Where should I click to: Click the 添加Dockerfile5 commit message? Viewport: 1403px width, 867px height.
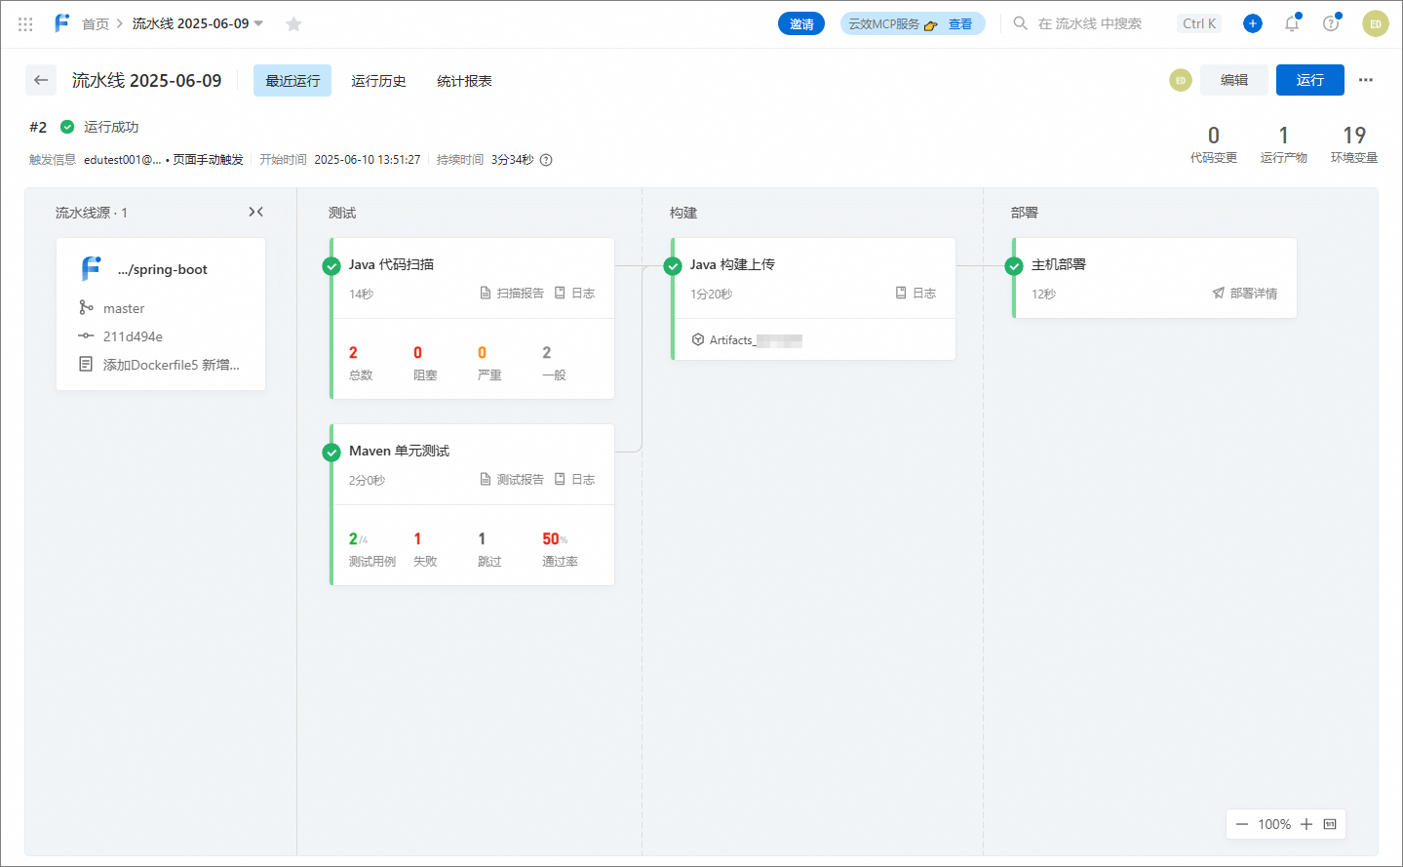click(171, 365)
